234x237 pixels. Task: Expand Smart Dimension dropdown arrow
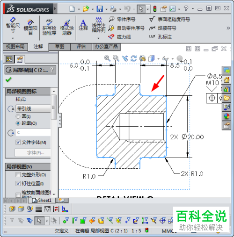point(13,38)
